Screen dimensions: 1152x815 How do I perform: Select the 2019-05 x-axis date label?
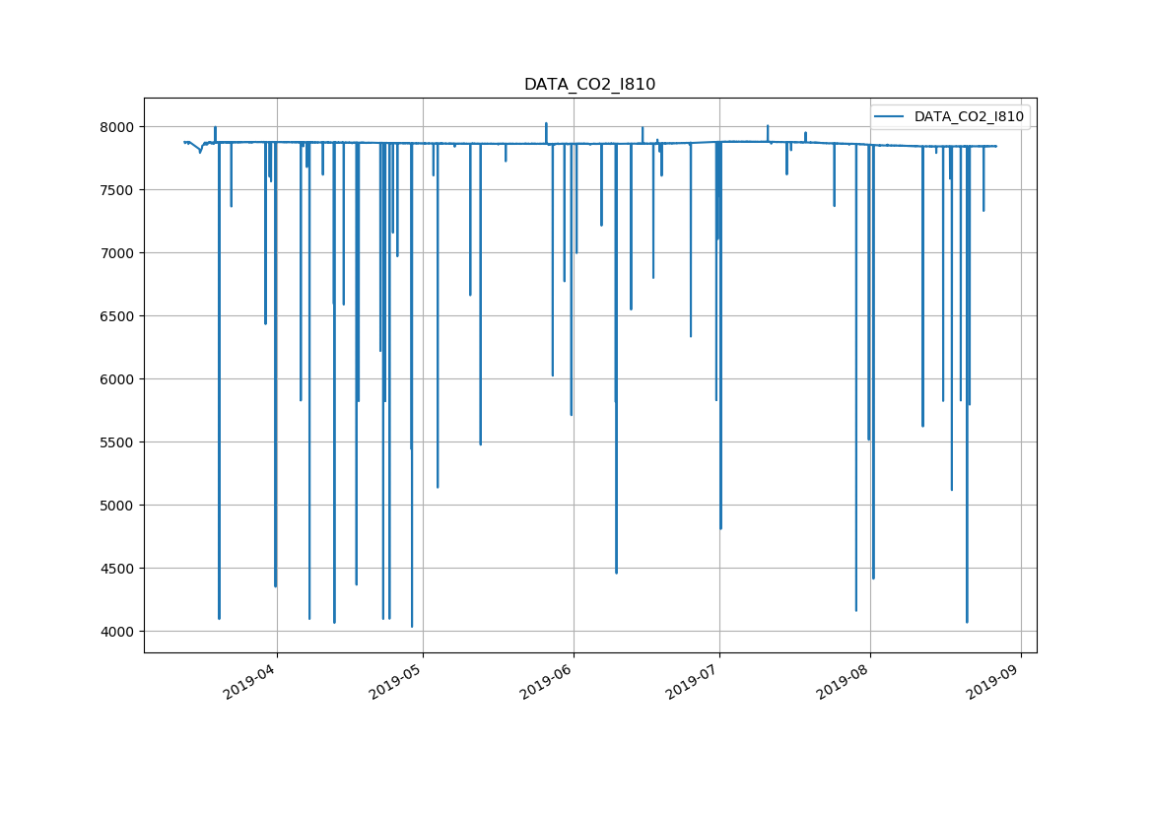[x=399, y=679]
